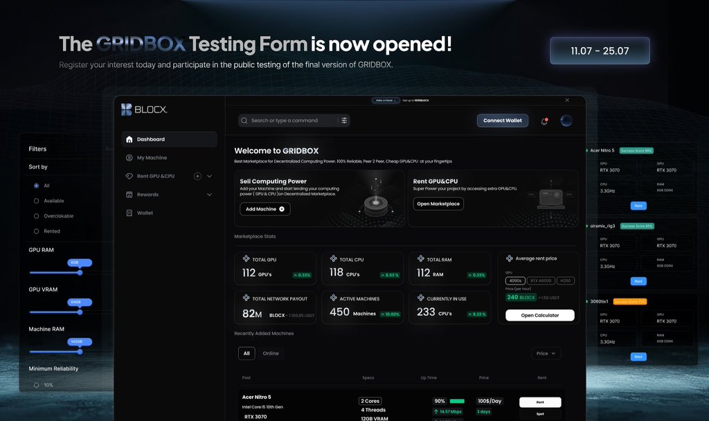Click the arrow icon on Add Machine
The height and width of the screenshot is (421, 709).
282,209
